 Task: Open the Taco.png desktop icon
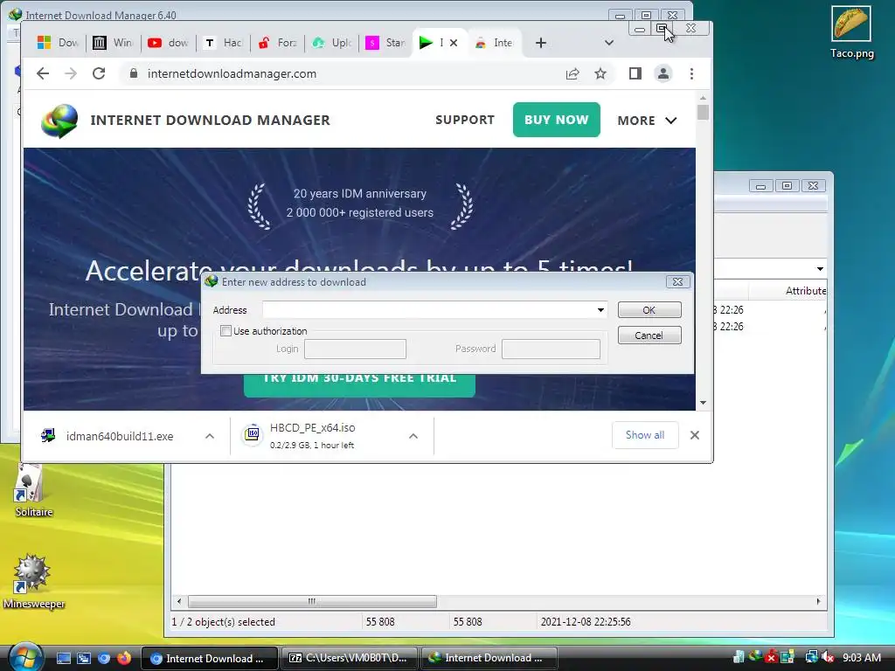(851, 32)
